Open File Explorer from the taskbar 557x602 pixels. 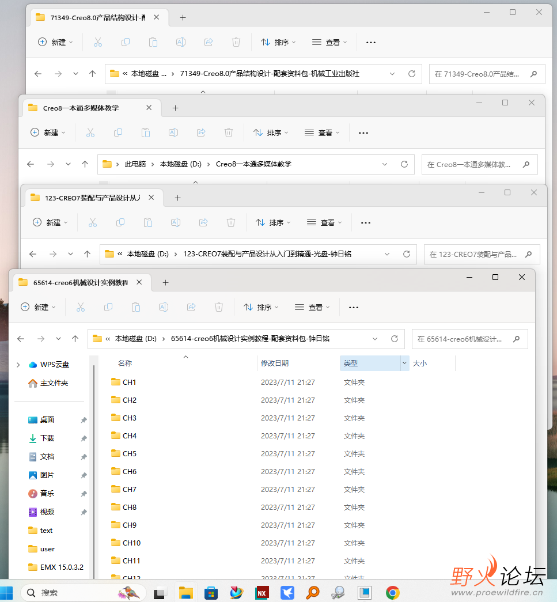pyautogui.click(x=186, y=593)
